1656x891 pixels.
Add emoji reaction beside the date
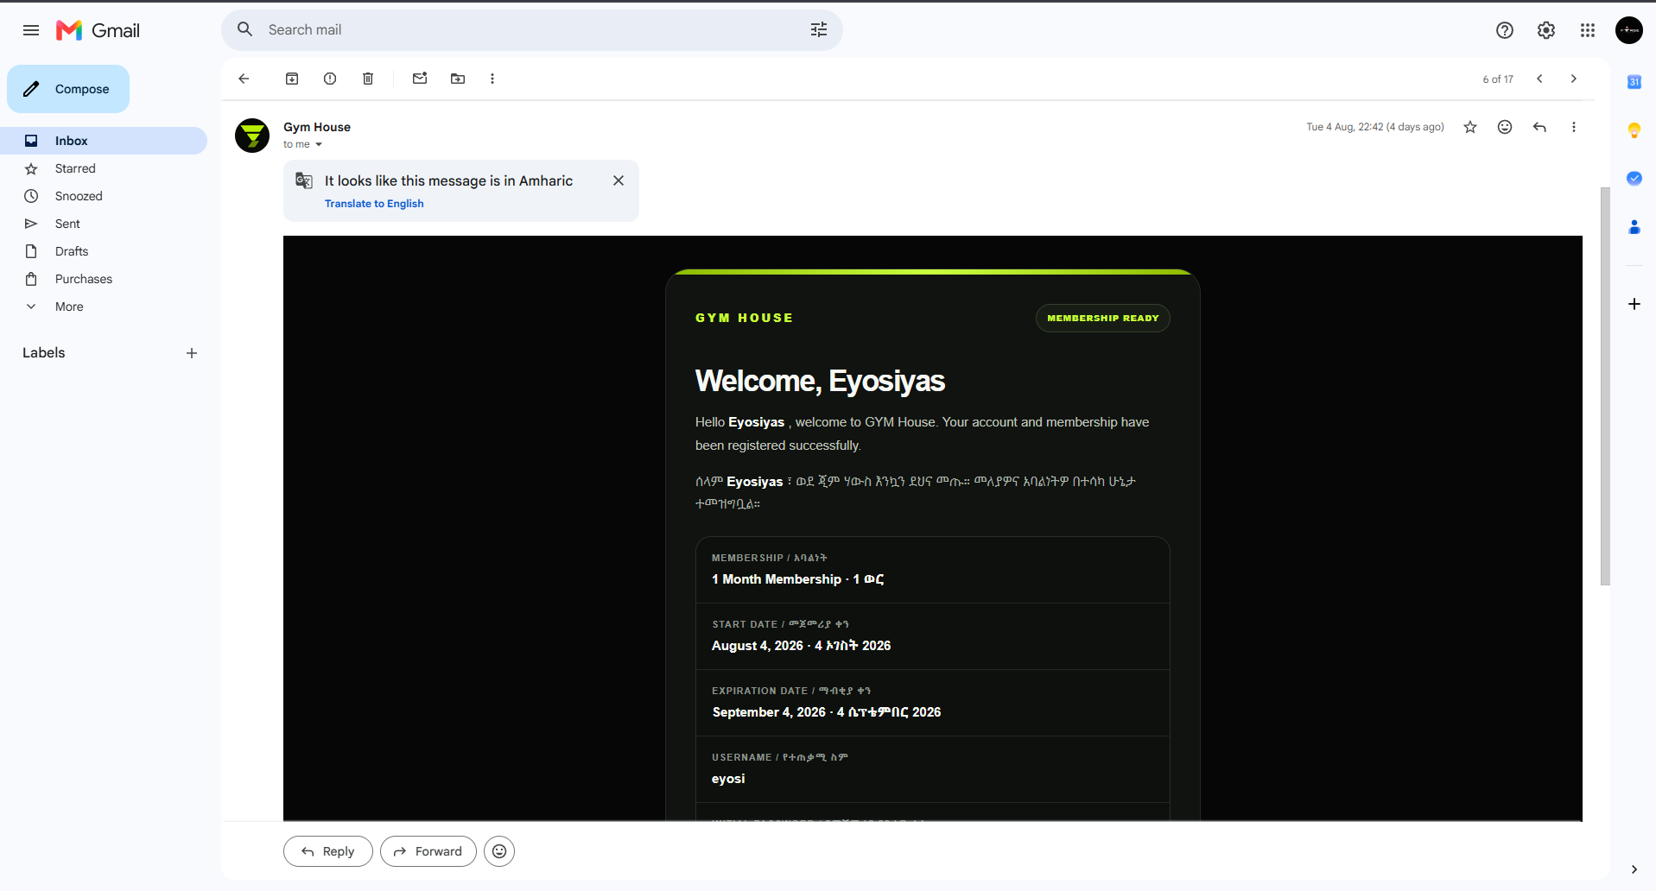tap(1505, 127)
